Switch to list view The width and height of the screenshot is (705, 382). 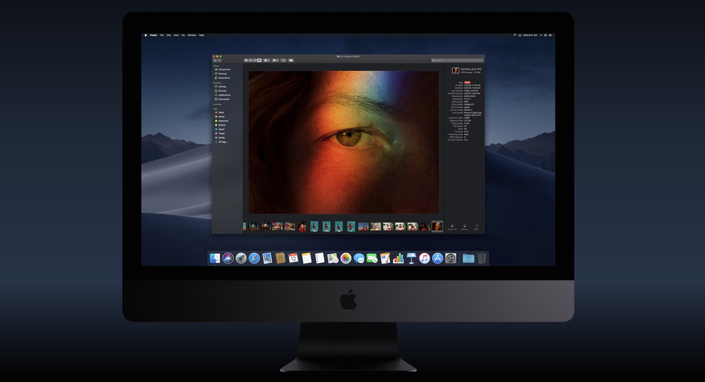251,60
